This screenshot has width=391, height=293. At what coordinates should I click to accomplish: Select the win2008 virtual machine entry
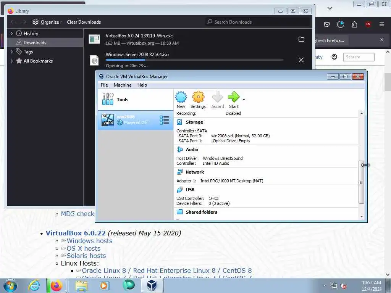click(136, 120)
